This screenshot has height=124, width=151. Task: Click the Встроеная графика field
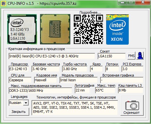click(122, 80)
